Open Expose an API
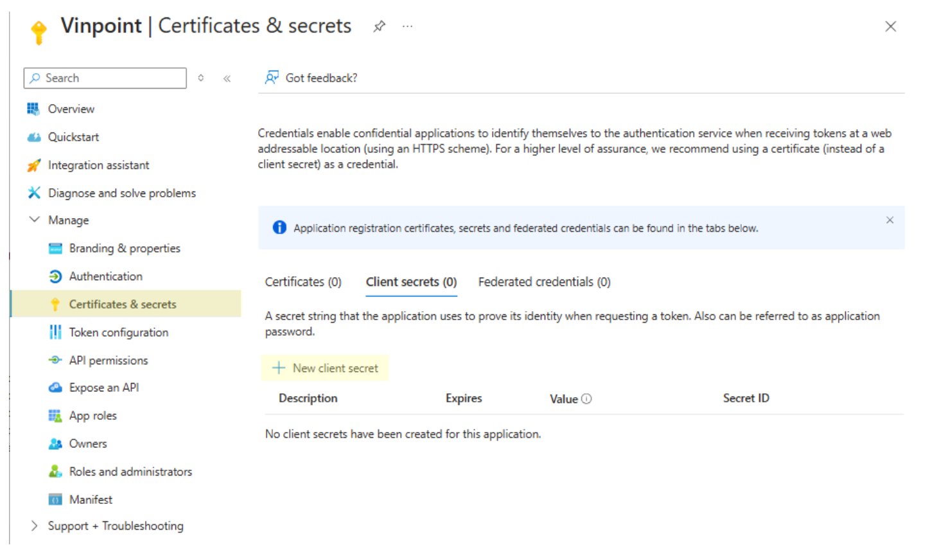 point(104,388)
